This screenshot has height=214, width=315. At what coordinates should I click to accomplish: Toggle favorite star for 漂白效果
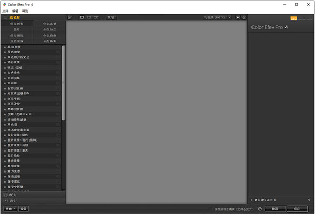point(5,62)
